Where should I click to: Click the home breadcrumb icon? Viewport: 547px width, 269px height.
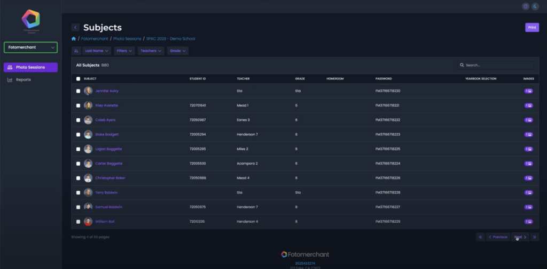[x=74, y=39]
